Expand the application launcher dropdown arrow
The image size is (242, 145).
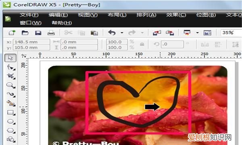tap(197, 33)
